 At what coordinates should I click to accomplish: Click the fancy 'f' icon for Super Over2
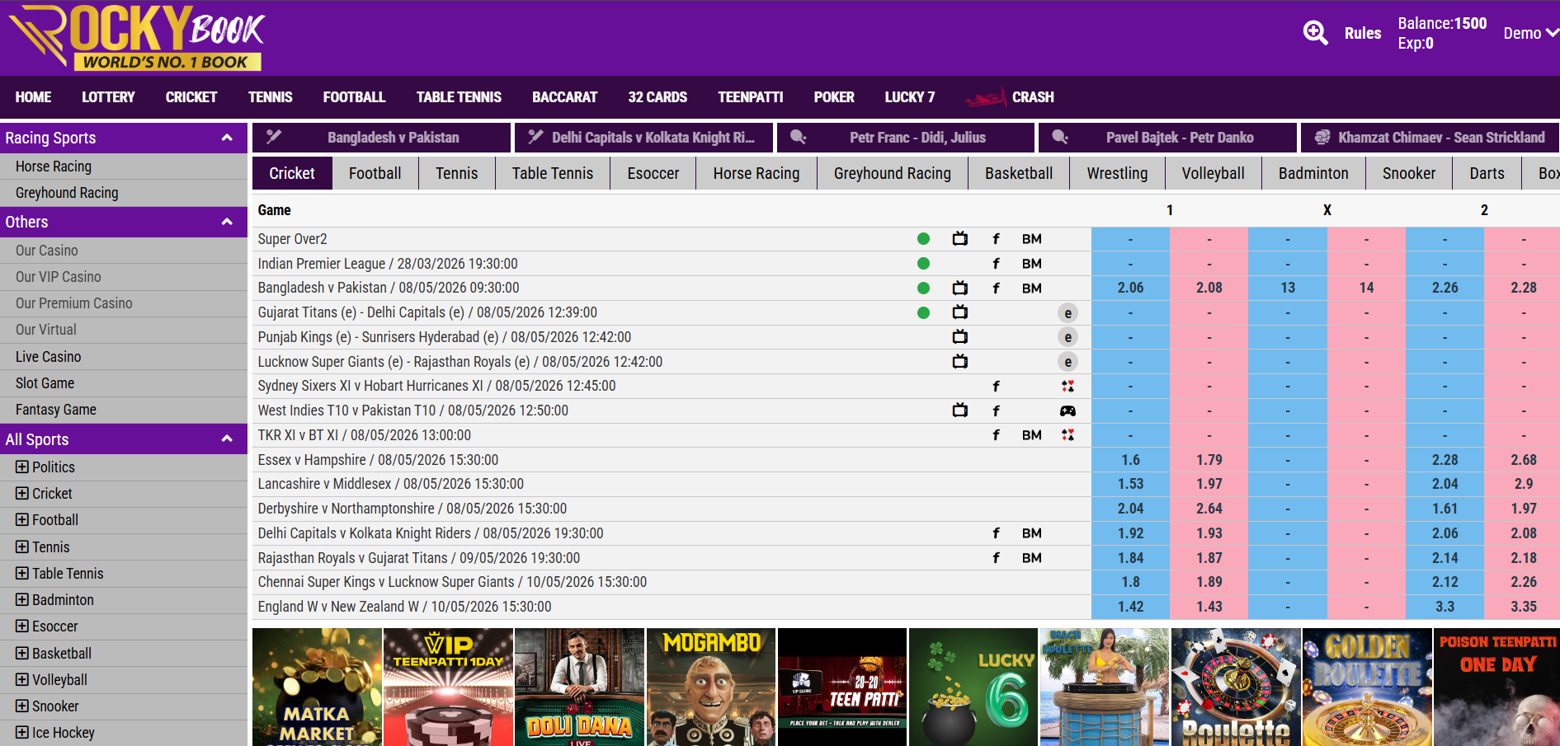pos(996,239)
